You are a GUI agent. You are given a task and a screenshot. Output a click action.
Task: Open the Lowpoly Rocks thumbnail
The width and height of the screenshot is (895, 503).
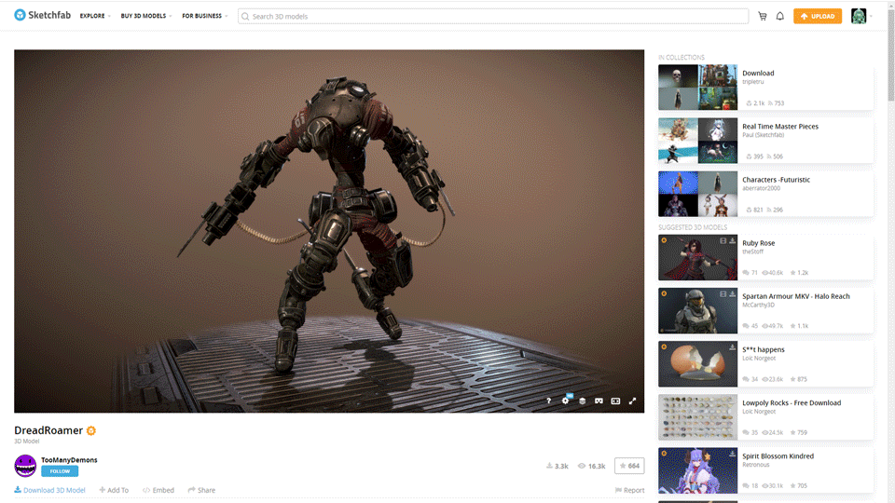(697, 417)
